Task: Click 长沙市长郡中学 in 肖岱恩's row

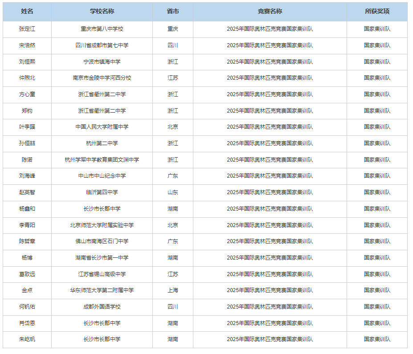Action: (102, 323)
